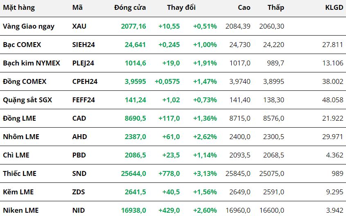Open the Bạch kim NYMEX row

coord(32,63)
